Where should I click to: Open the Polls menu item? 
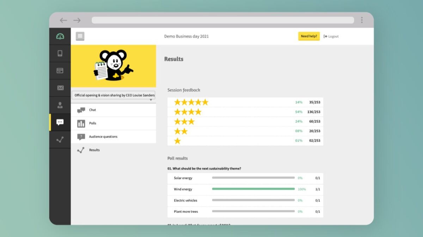[x=114, y=123]
